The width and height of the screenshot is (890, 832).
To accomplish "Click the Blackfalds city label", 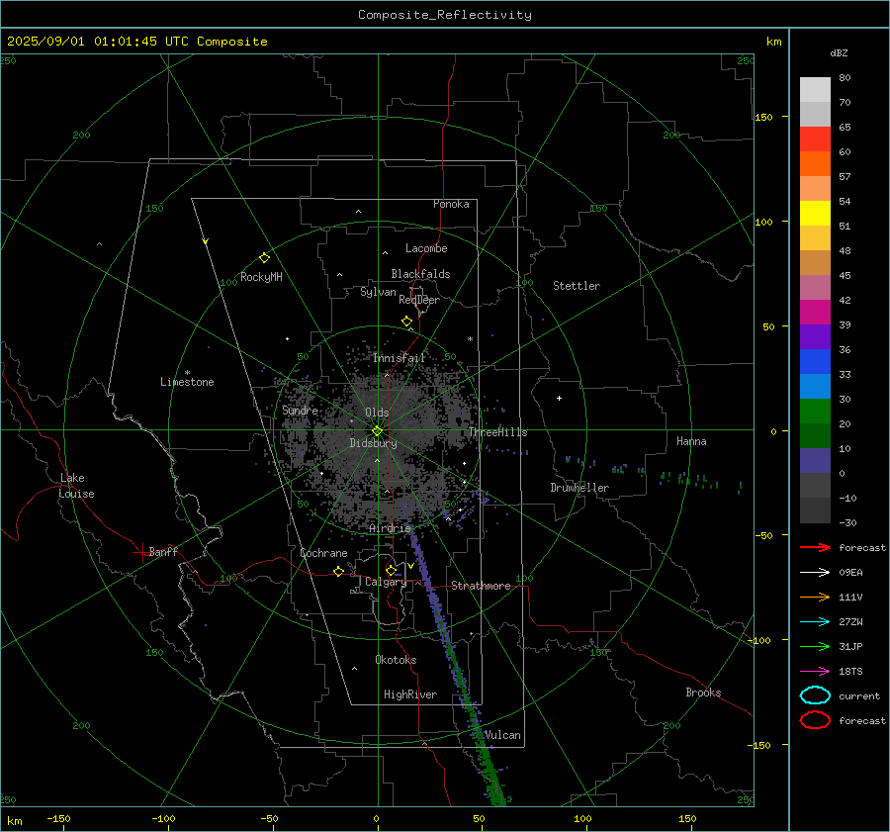I will (x=420, y=274).
